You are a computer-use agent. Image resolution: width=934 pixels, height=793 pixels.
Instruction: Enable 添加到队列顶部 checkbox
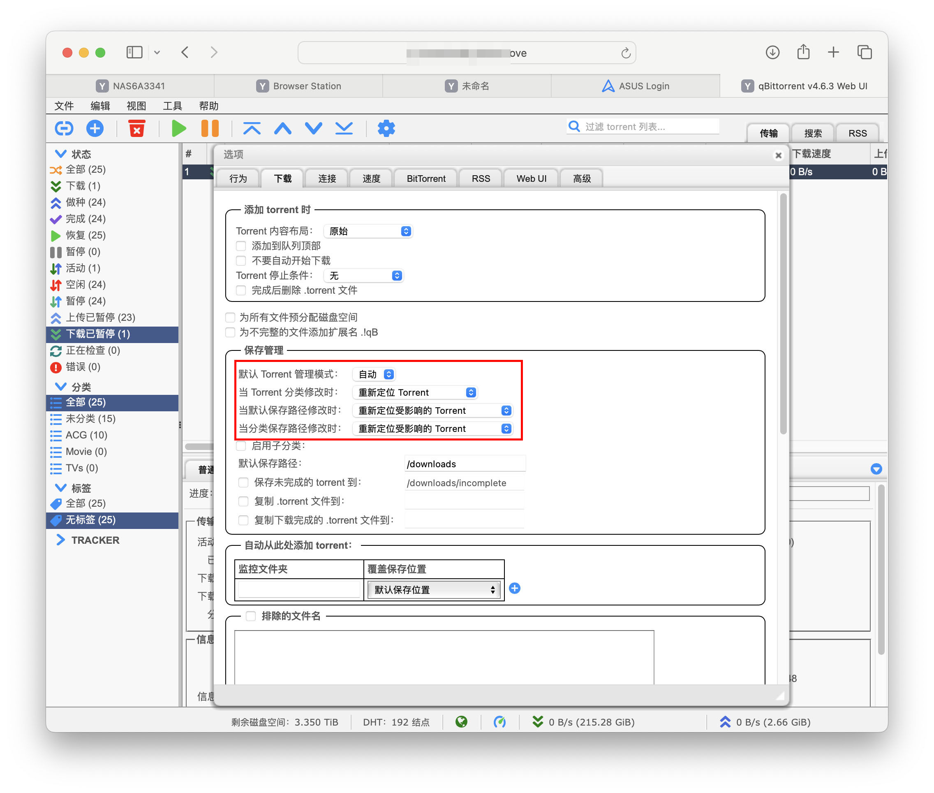(x=241, y=246)
